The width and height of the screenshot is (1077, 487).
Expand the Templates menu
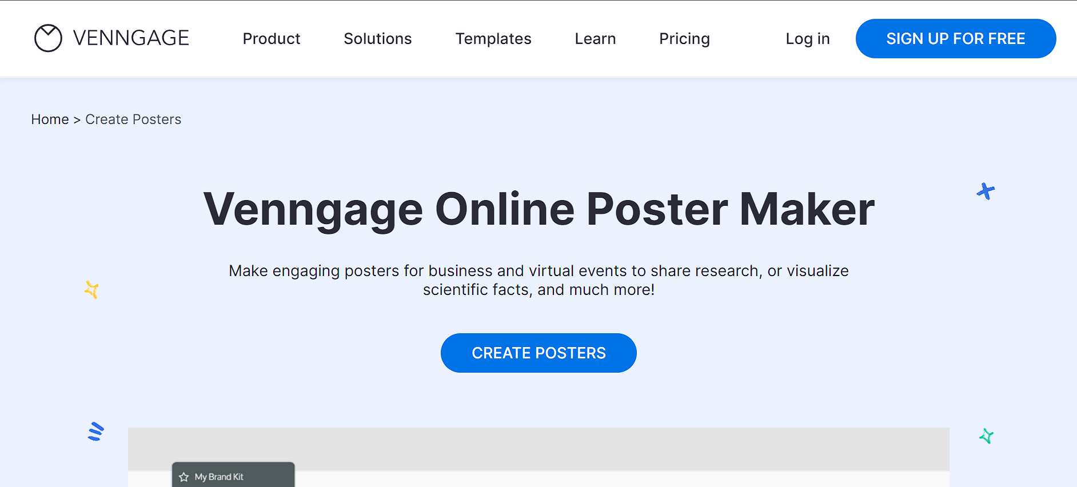[493, 38]
